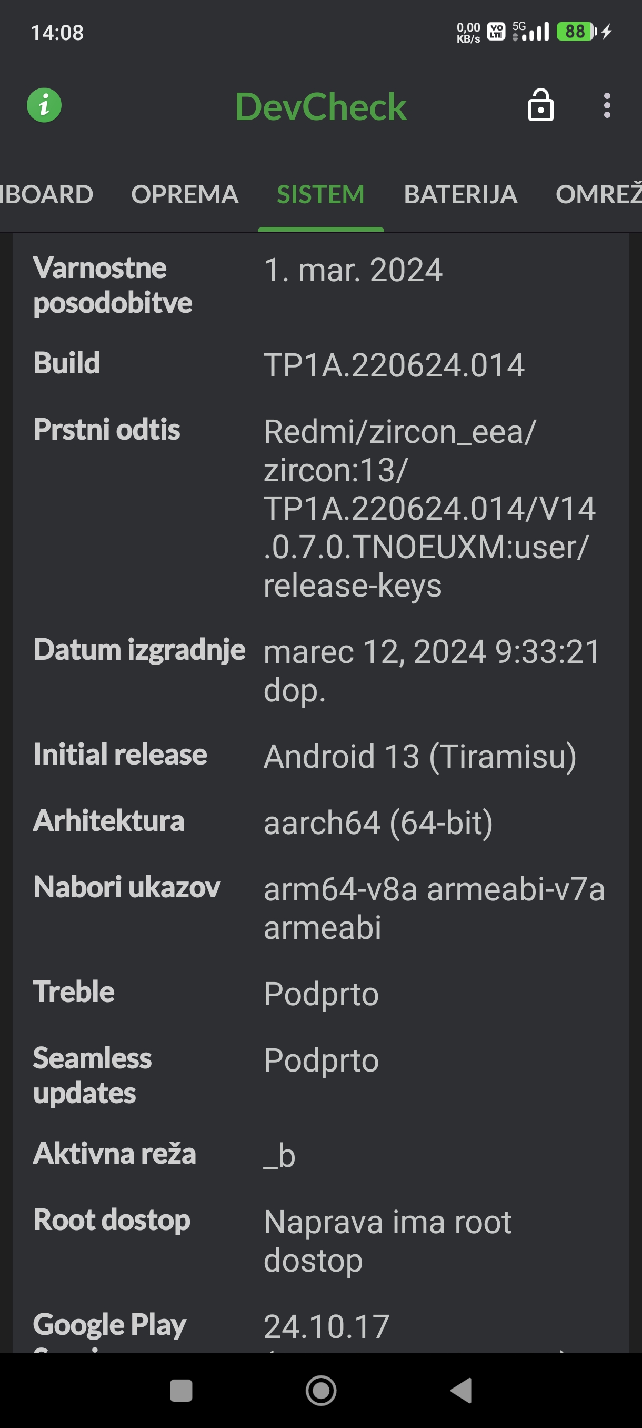Open the OMREŽJE tab at right edge
This screenshot has height=1428, width=642.
point(599,195)
